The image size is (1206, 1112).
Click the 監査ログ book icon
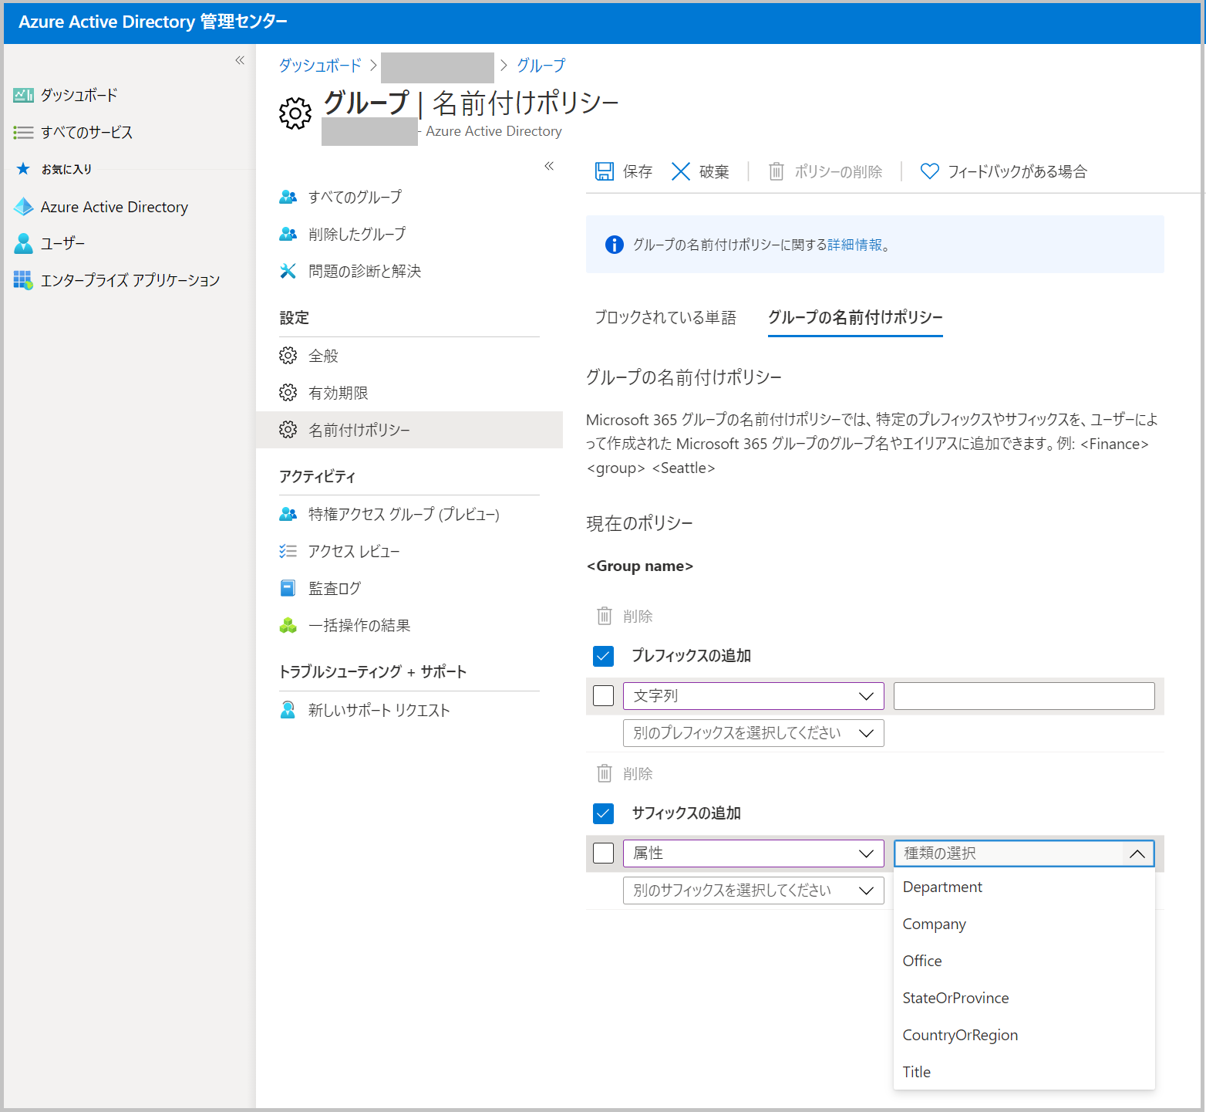(288, 588)
